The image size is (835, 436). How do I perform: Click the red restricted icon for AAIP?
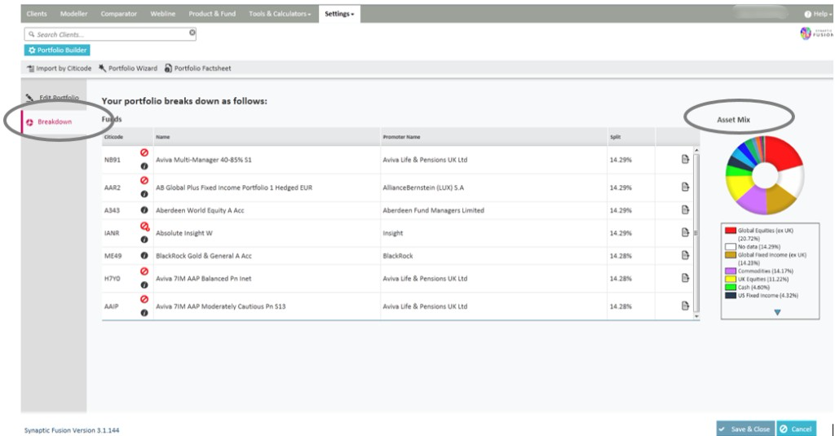coord(144,299)
